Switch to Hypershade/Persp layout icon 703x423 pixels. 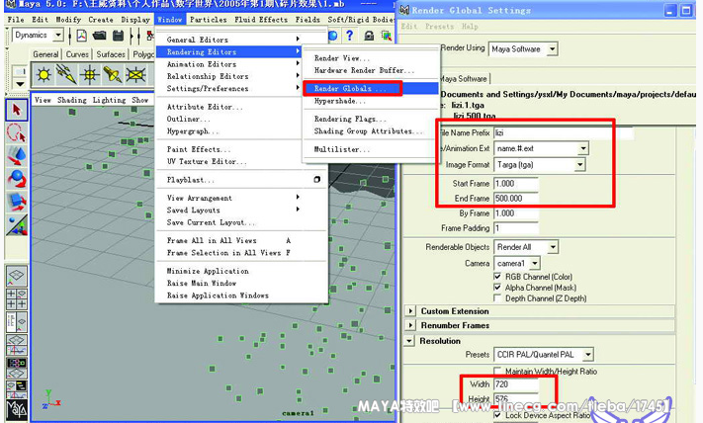click(17, 368)
